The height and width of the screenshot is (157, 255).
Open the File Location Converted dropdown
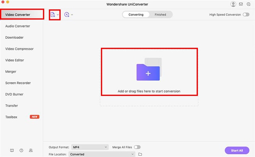coord(102,154)
